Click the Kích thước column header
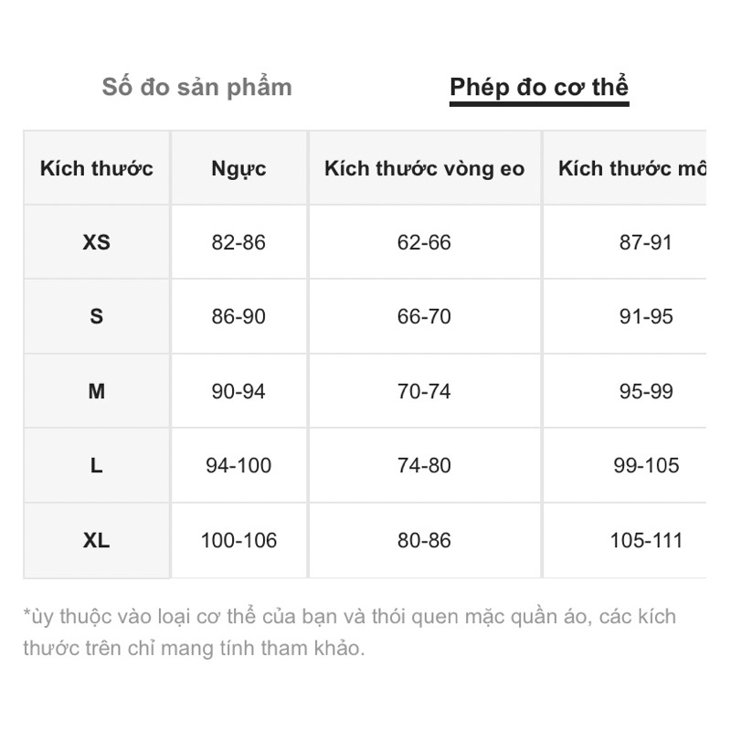 97,169
